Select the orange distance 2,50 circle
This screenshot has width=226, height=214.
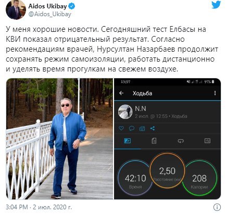point(167,171)
